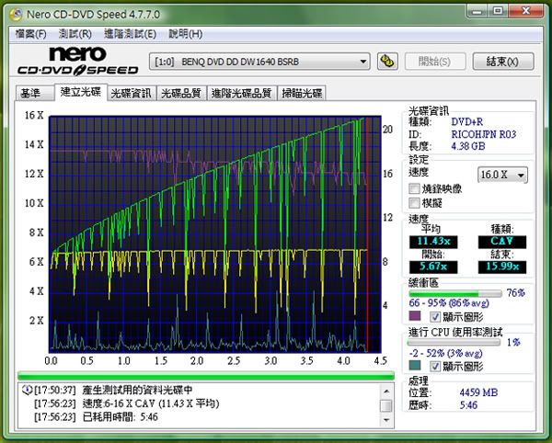Image resolution: width=552 pixels, height=443 pixels.
Task: Minimize the Nero CD-DVD Speed window
Action: coord(477,12)
